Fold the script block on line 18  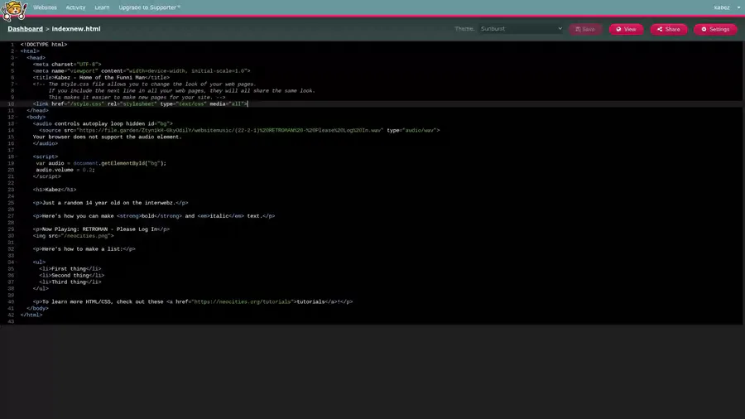click(x=17, y=157)
